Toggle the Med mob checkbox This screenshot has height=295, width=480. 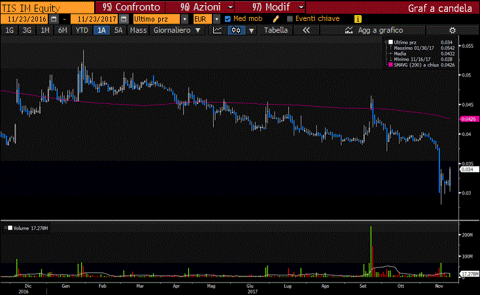[x=228, y=19]
